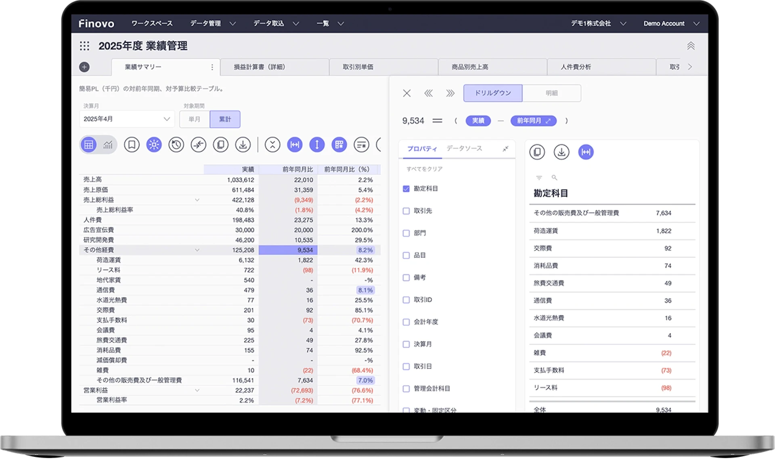Select the circular copy/duplicate icon
The width and height of the screenshot is (775, 461).
(220, 144)
